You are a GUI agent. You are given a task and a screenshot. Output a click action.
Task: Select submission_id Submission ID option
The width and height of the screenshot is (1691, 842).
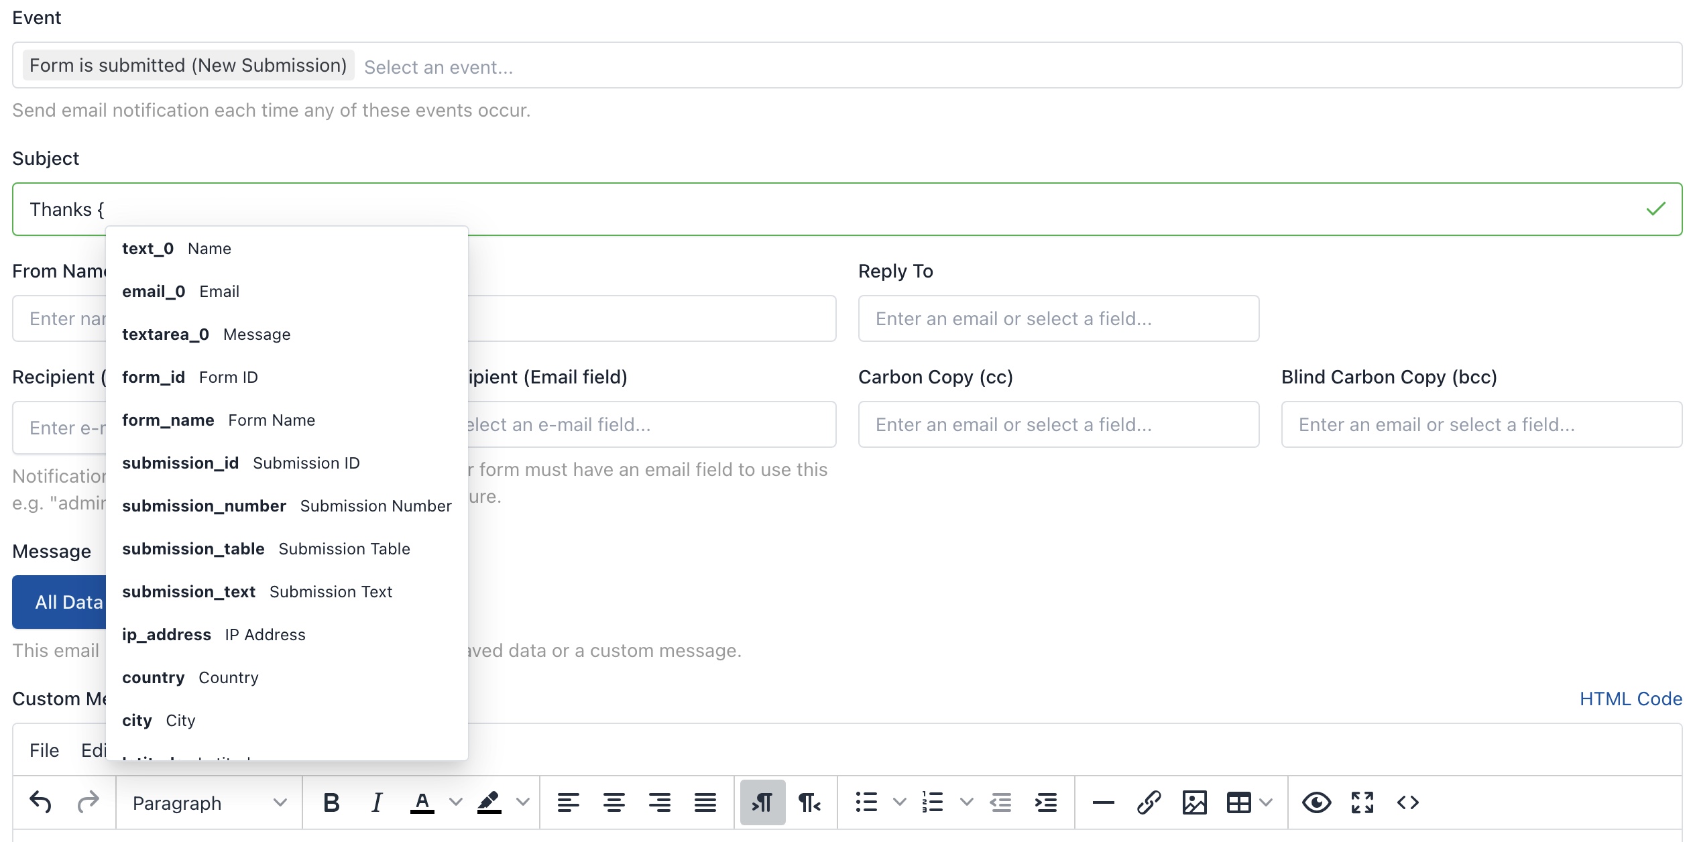pos(287,463)
